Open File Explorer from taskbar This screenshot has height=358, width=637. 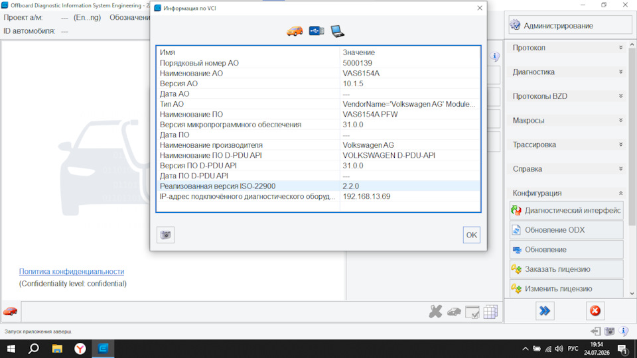pos(57,349)
